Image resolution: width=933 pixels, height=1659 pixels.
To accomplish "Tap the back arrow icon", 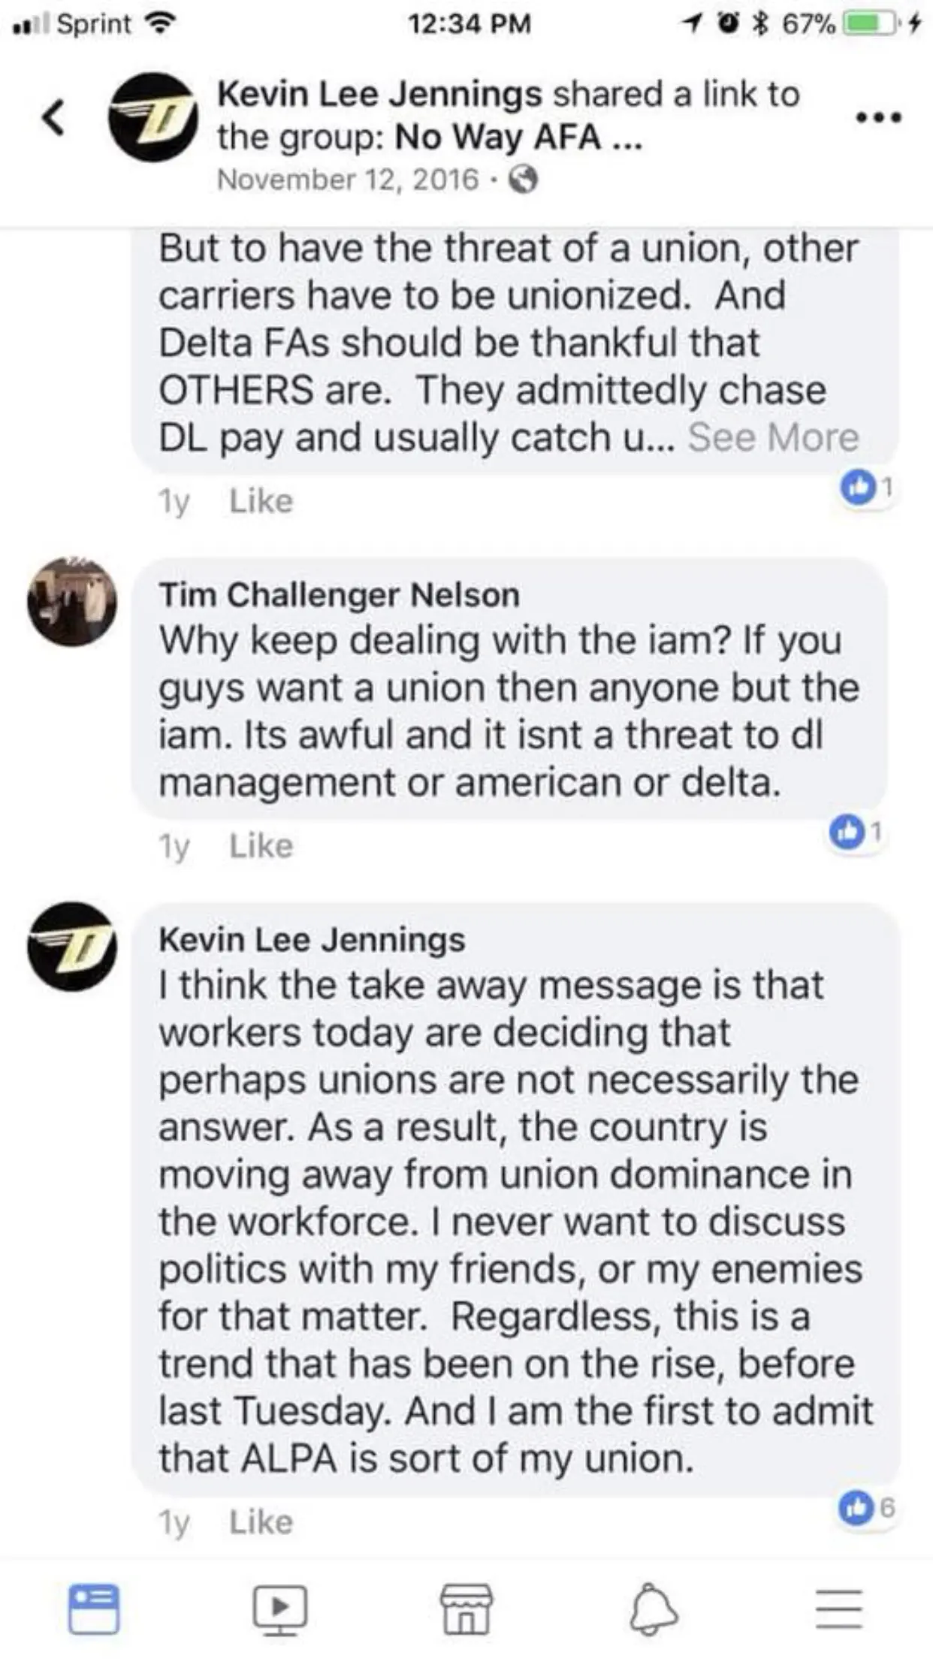I will pyautogui.click(x=53, y=118).
